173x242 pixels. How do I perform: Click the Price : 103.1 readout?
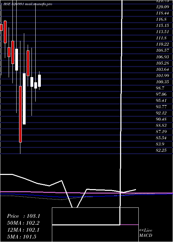(24, 216)
